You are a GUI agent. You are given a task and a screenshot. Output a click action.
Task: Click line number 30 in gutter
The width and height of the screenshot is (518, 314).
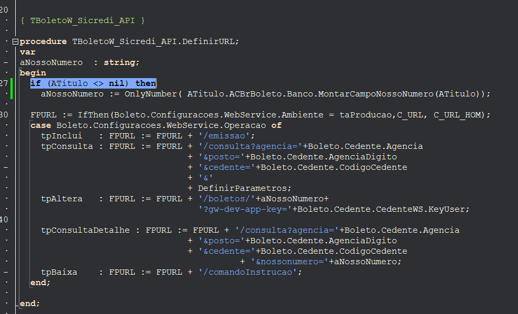[4, 115]
